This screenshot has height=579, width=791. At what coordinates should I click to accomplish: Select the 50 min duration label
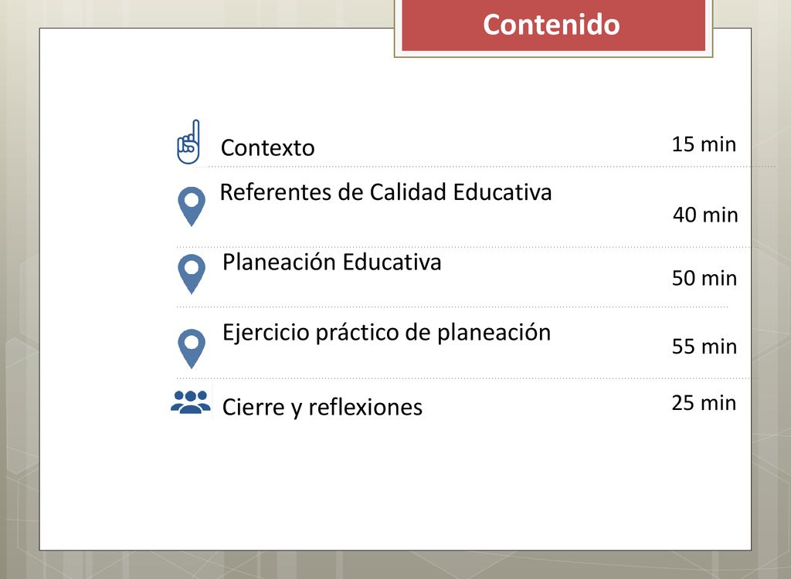(x=704, y=278)
